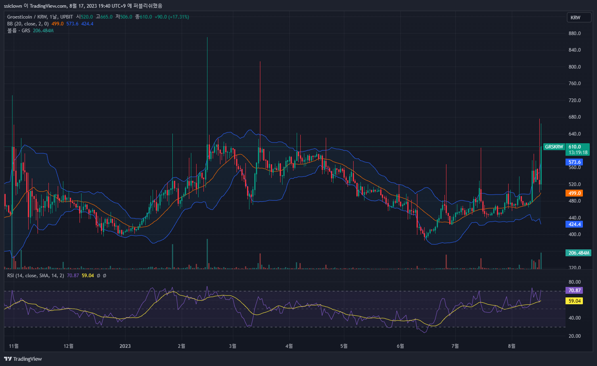The image size is (597, 366).
Task: Click the 5월 label on time axis
Action: [x=344, y=346]
